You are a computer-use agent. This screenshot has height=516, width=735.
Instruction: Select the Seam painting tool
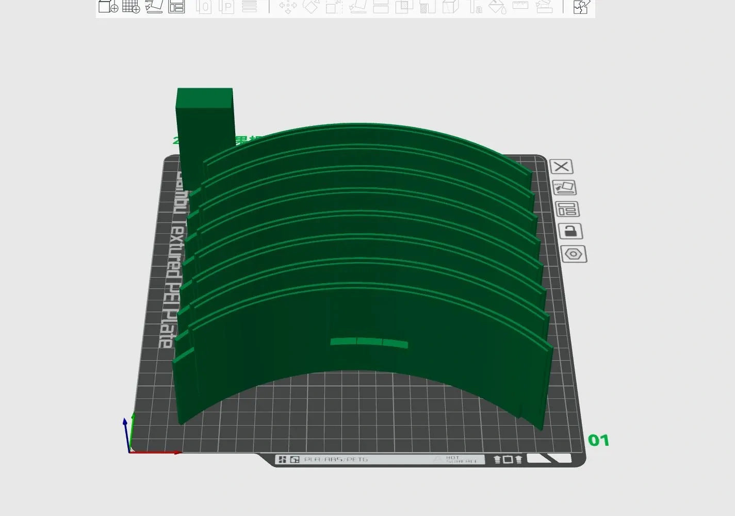coord(450,6)
